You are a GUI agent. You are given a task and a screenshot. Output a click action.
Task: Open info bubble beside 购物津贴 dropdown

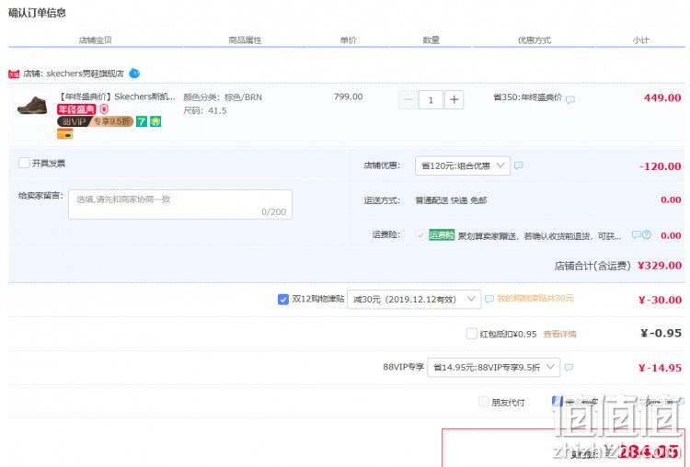point(489,299)
